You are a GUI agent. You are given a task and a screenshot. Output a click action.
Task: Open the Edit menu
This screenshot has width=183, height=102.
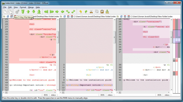coord(10,7)
